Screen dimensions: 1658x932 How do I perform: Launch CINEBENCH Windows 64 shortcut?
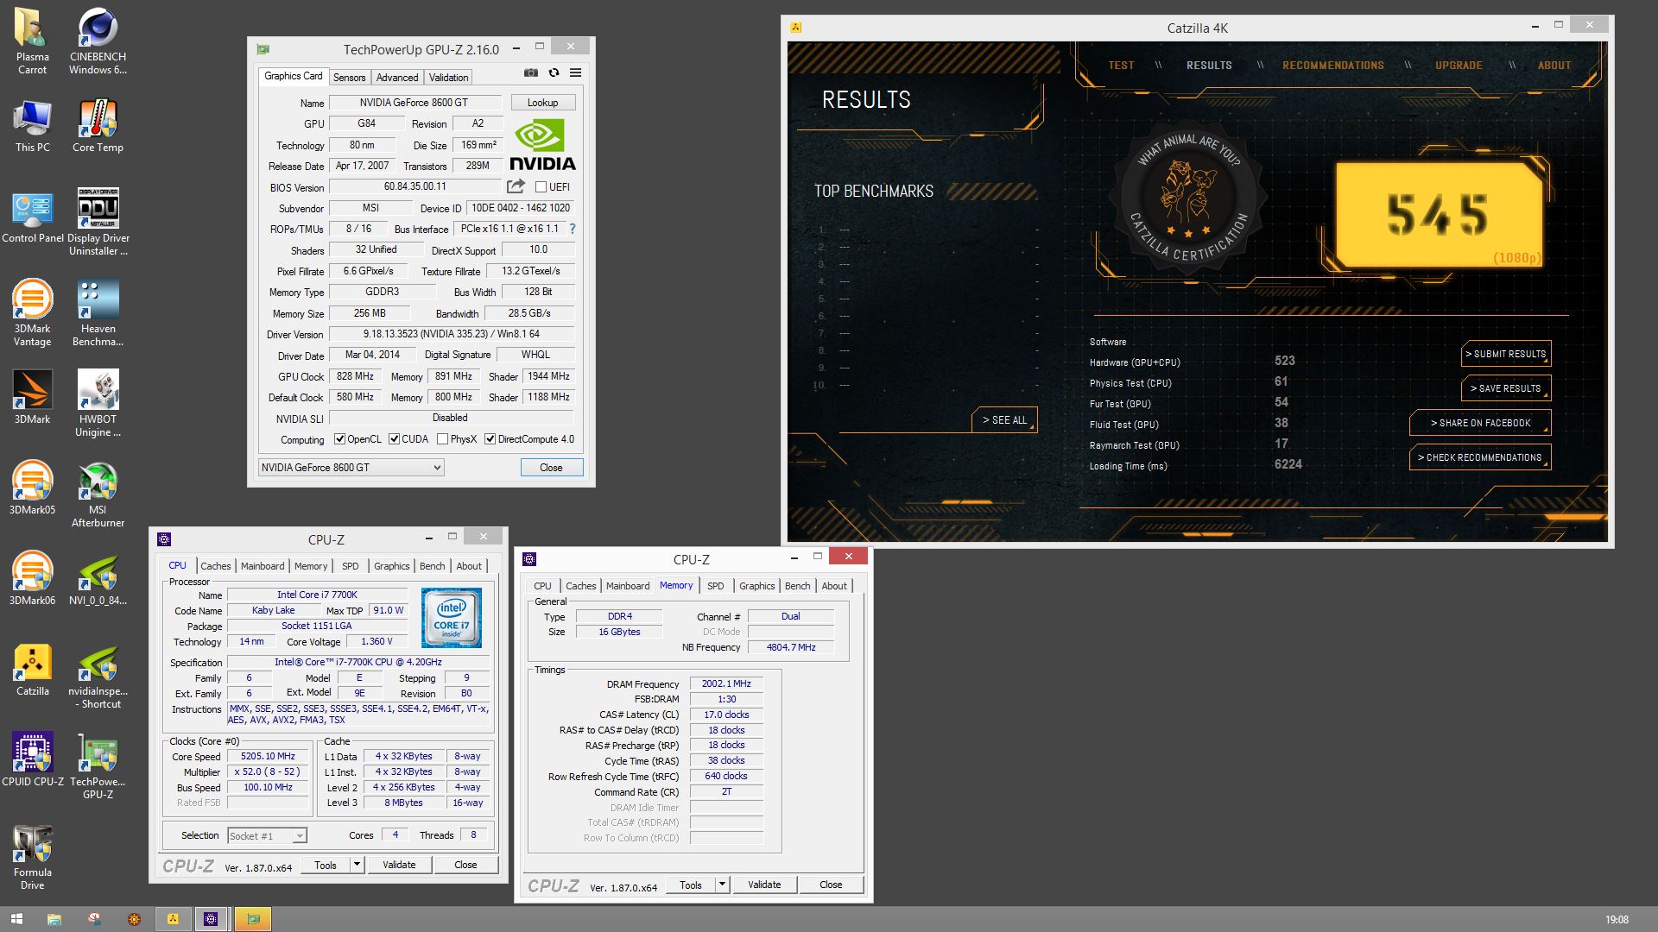pyautogui.click(x=98, y=41)
